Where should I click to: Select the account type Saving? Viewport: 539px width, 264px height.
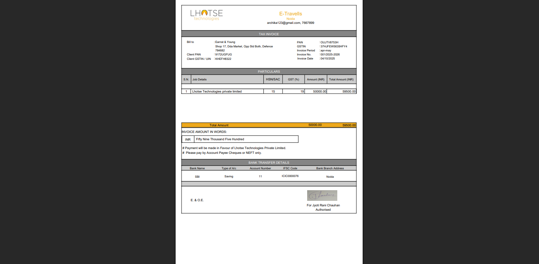(x=229, y=177)
